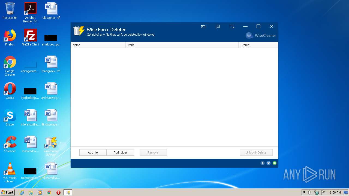The width and height of the screenshot is (349, 196).
Task: Show hidden system tray icons arrow
Action: coord(304,192)
